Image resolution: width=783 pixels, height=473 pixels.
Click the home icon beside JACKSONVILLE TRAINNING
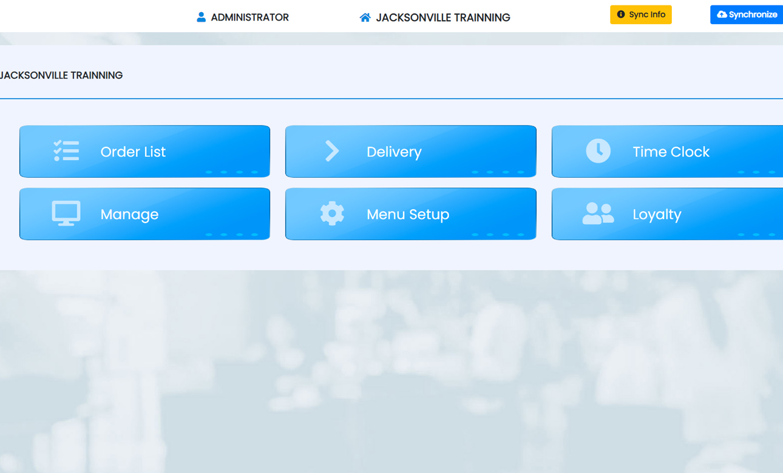[x=365, y=17]
